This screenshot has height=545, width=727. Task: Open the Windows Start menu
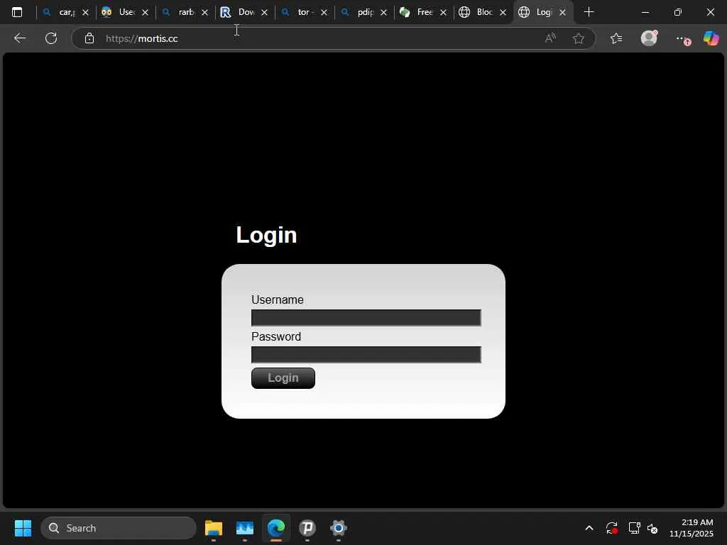click(23, 528)
